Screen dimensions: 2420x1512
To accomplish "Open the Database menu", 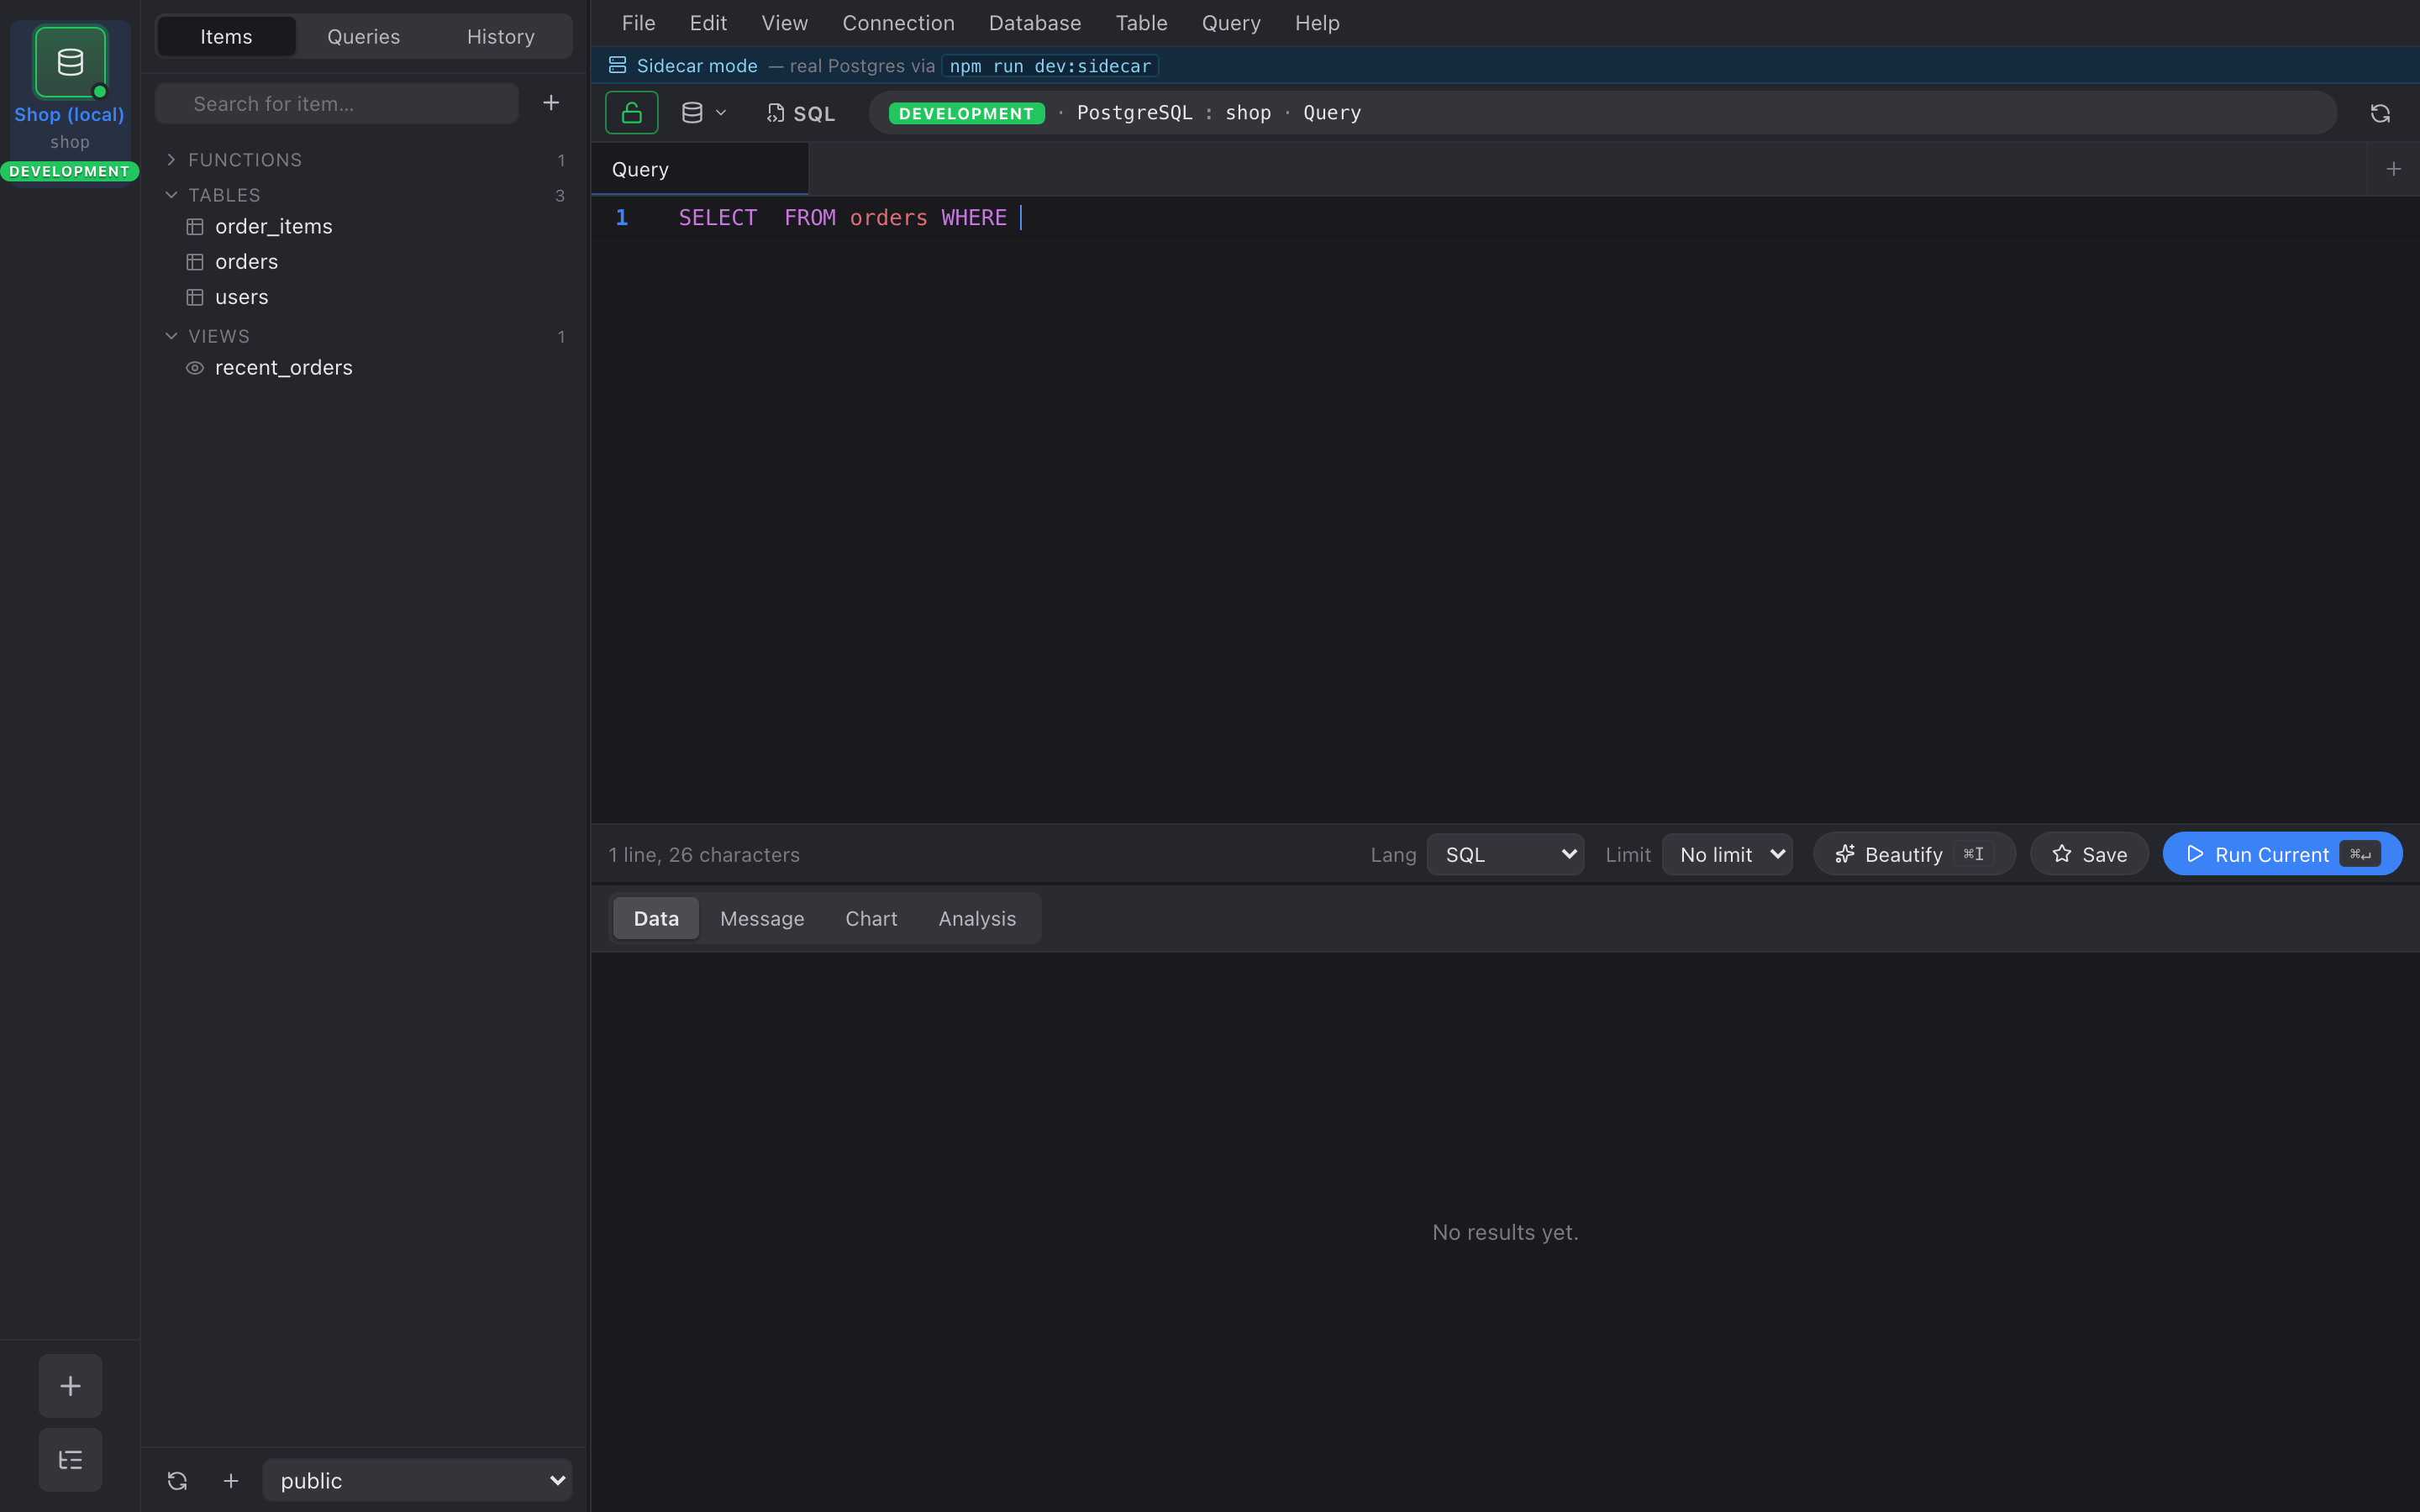I will click(1035, 22).
